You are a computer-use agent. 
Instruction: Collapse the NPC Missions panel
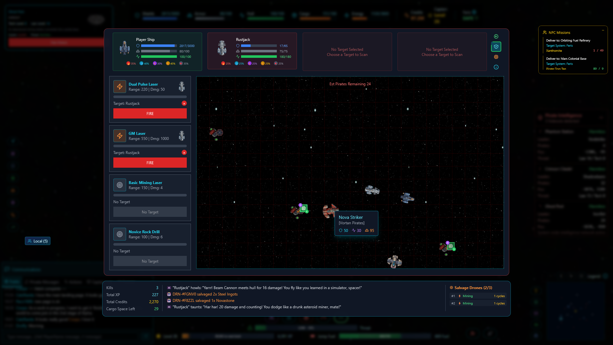tap(603, 31)
